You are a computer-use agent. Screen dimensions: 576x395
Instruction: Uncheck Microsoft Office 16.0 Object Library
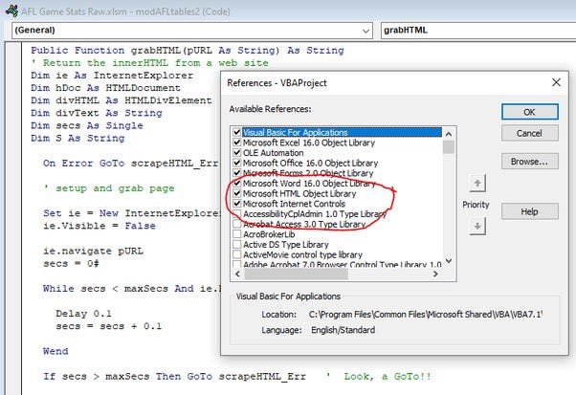tap(237, 163)
